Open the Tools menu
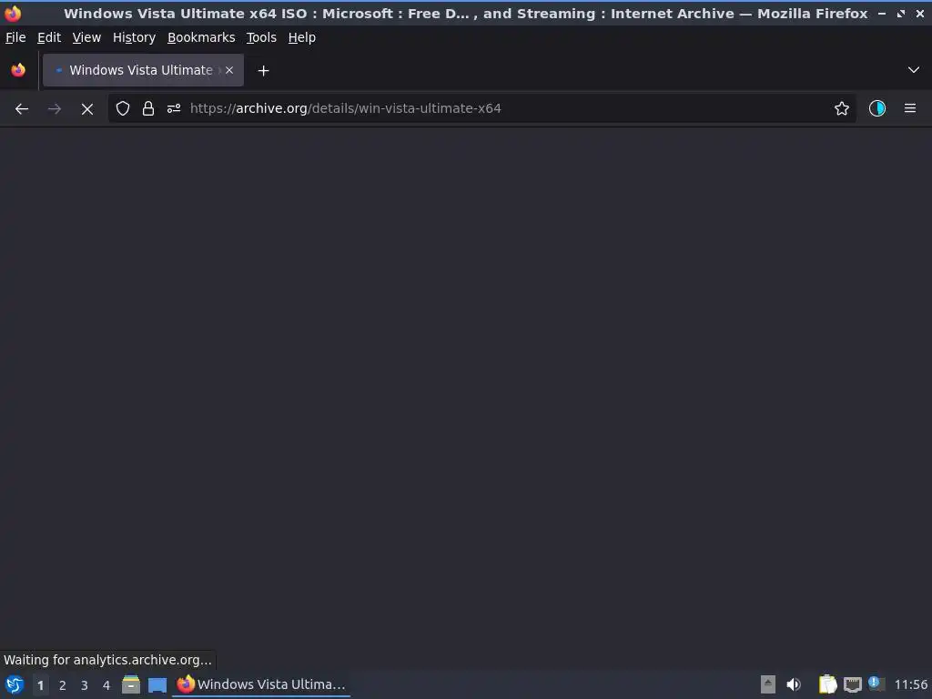 pyautogui.click(x=261, y=37)
